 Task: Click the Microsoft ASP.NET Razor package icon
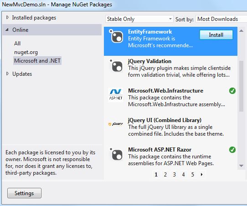[x=116, y=154]
